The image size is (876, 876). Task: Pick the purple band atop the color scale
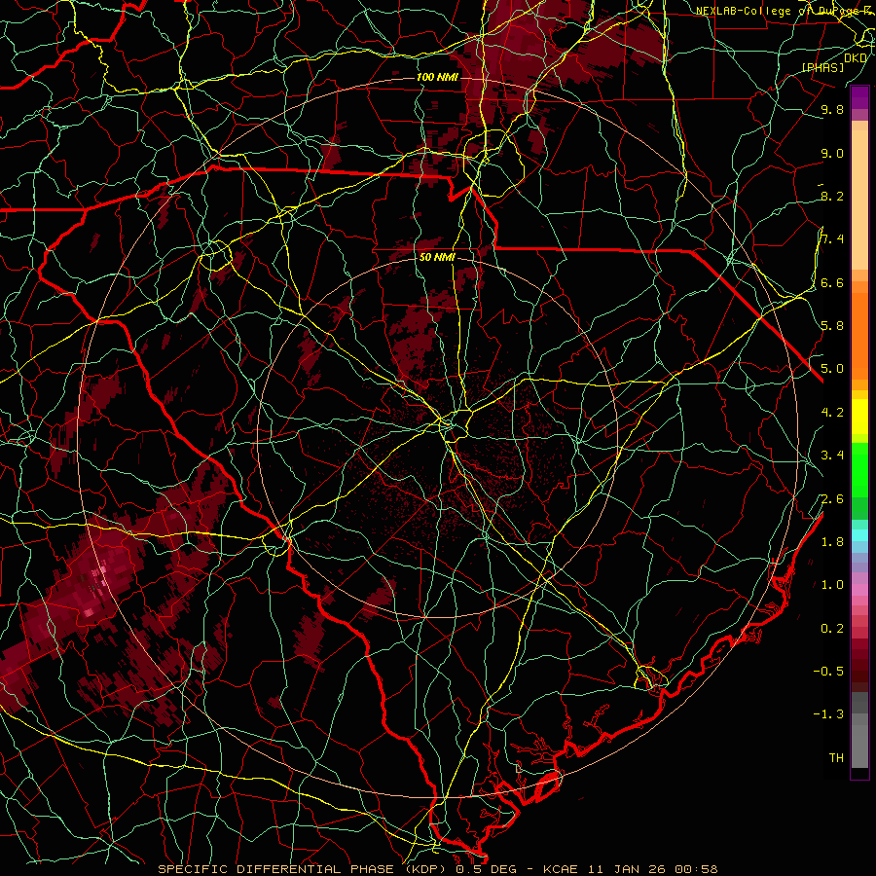859,97
